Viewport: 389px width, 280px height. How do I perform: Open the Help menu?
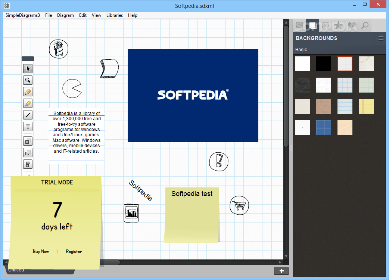[133, 15]
